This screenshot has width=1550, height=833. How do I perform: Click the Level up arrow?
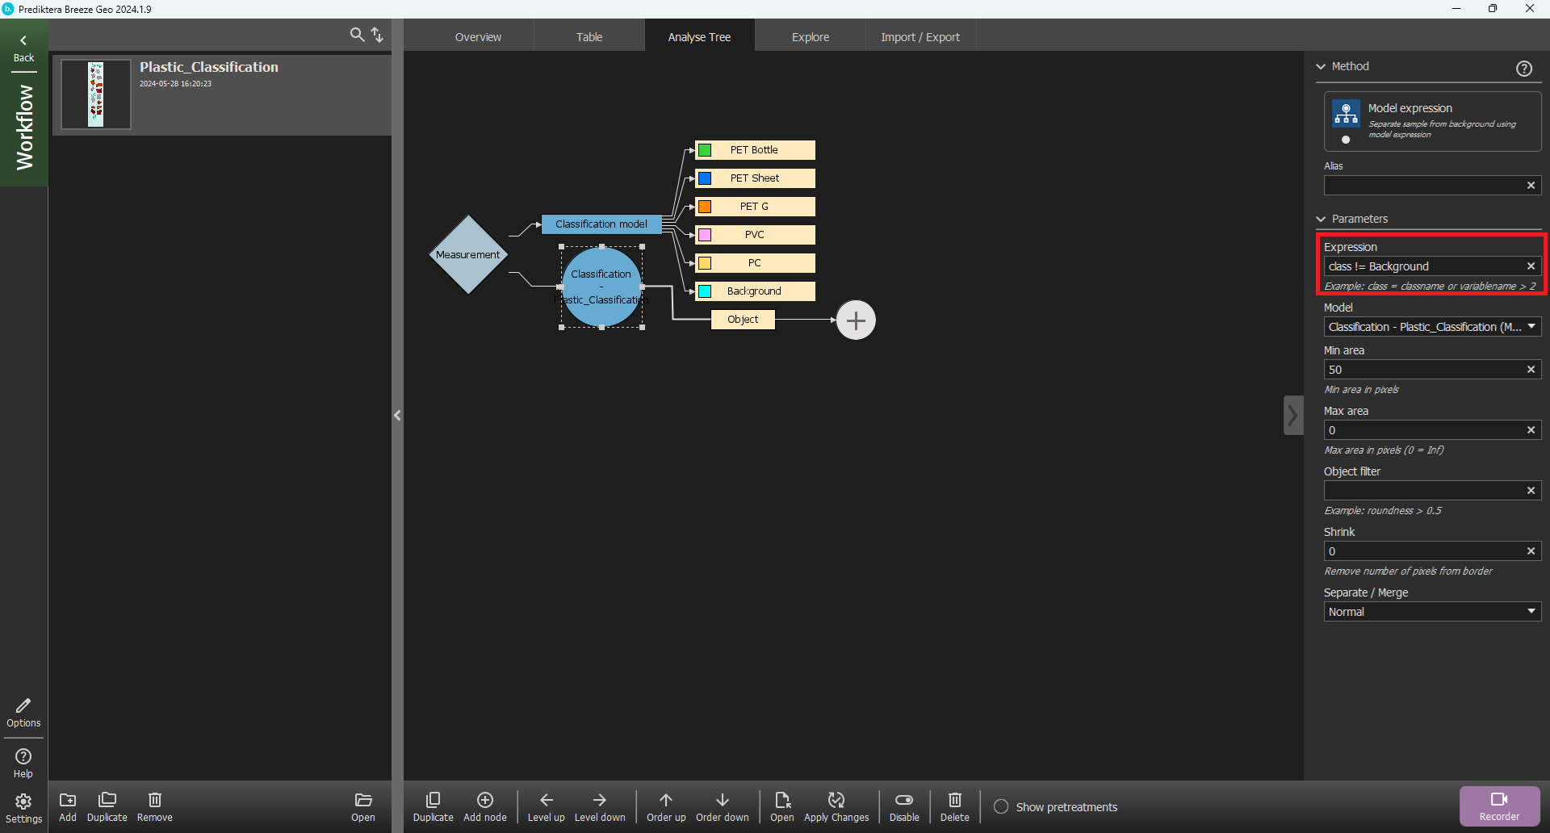click(546, 800)
